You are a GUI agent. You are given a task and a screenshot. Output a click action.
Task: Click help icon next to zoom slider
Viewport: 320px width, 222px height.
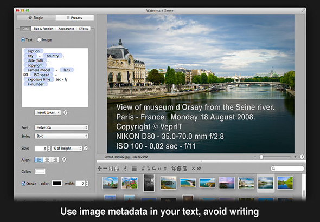pyautogui.click(x=302, y=157)
